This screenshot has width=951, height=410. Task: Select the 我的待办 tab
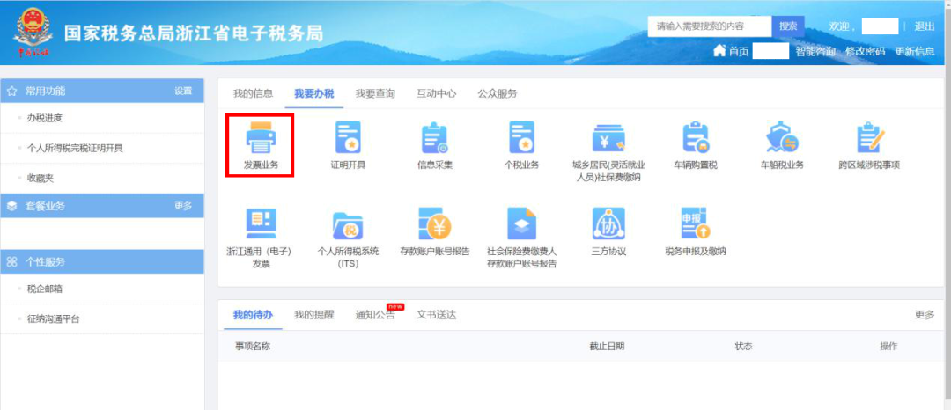point(253,315)
